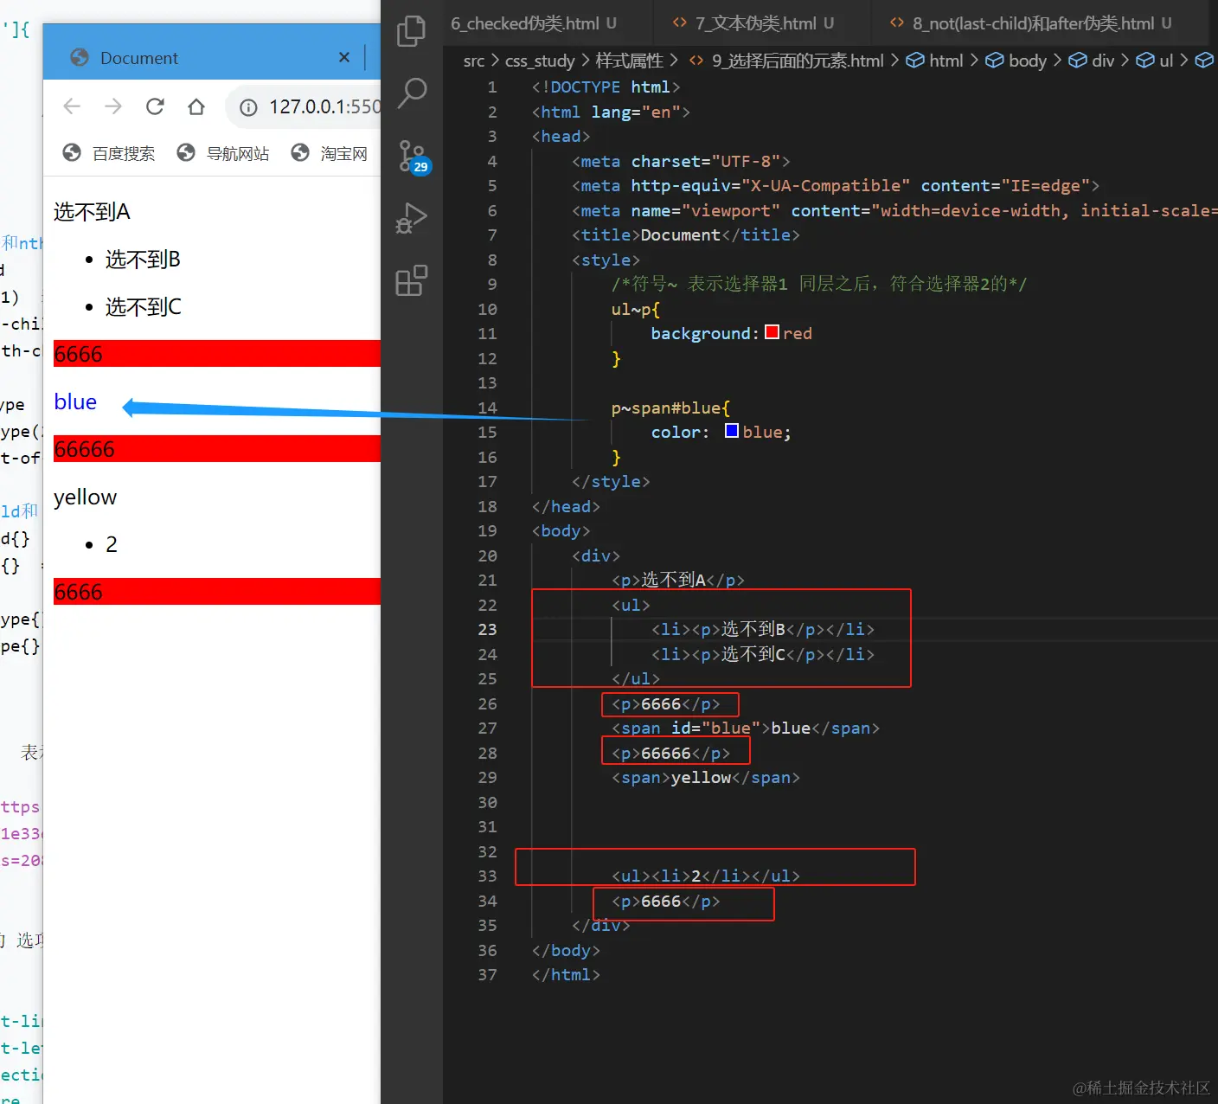Viewport: 1218px width, 1104px height.
Task: Click the CSS comment on line 9
Action: [819, 284]
